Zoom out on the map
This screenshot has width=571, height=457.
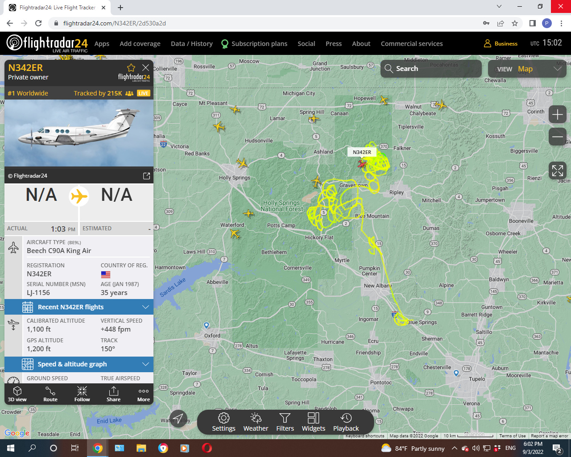558,137
